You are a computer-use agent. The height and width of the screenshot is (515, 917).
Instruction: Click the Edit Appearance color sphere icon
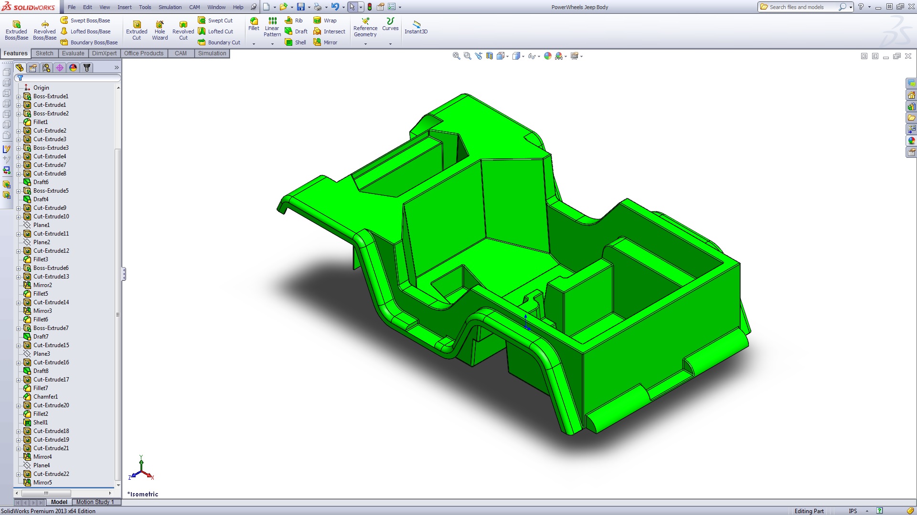coord(548,56)
